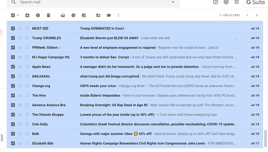The height and width of the screenshot is (152, 268).
Task: Open 'Trump DOMINATED in Court' email
Action: coord(102,28)
